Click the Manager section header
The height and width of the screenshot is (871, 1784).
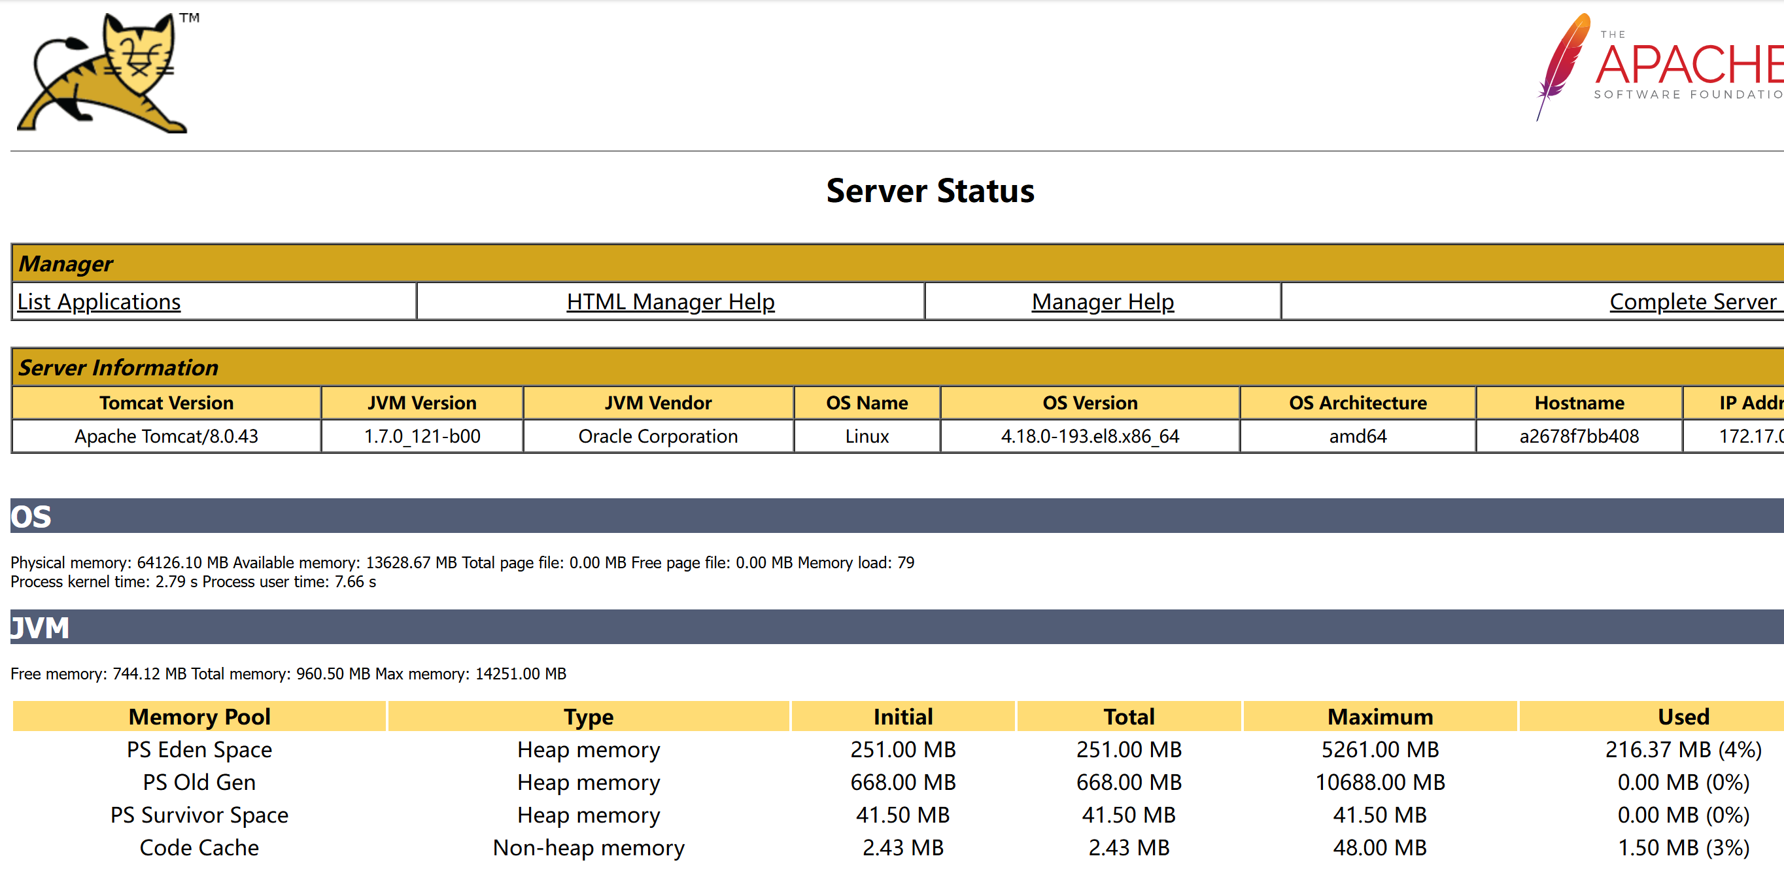click(897, 264)
